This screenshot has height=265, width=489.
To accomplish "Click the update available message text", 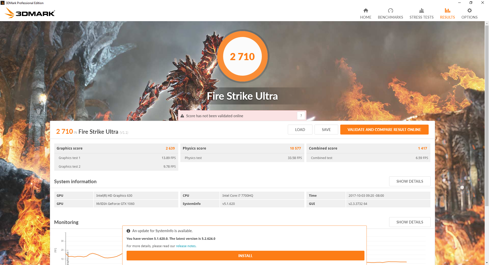I will coord(162,231).
